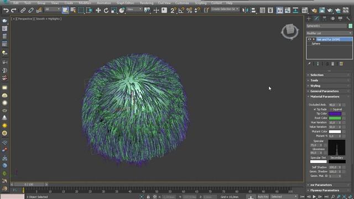The width and height of the screenshot is (354, 199).
Task: Toggle the Spinner Snap icon
Action: coord(197,11)
